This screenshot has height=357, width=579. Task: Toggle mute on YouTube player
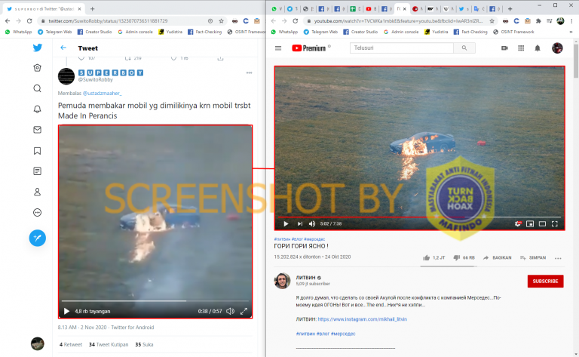pos(312,223)
